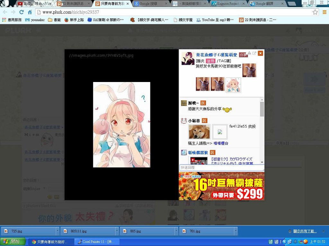Switch to Corel Painter 11 taskbar button
Screen dimensions: 329x246
pos(96,242)
